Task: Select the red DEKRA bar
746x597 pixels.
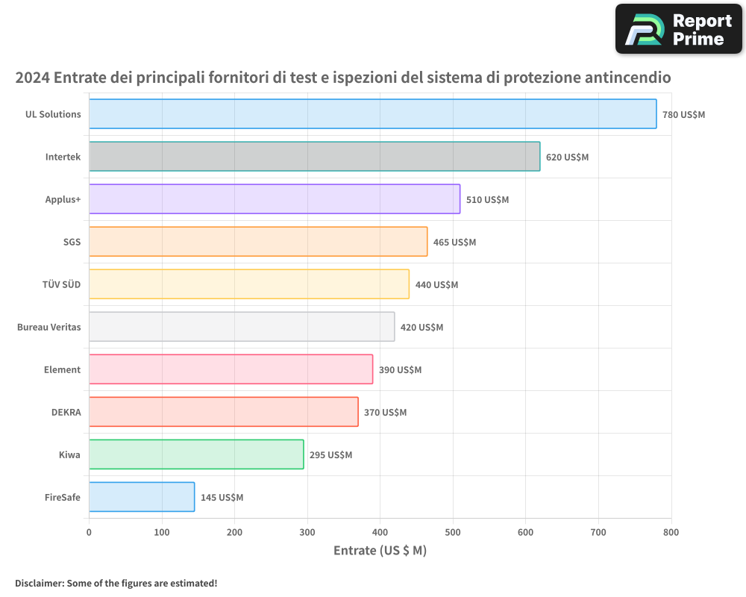Action: 223,412
